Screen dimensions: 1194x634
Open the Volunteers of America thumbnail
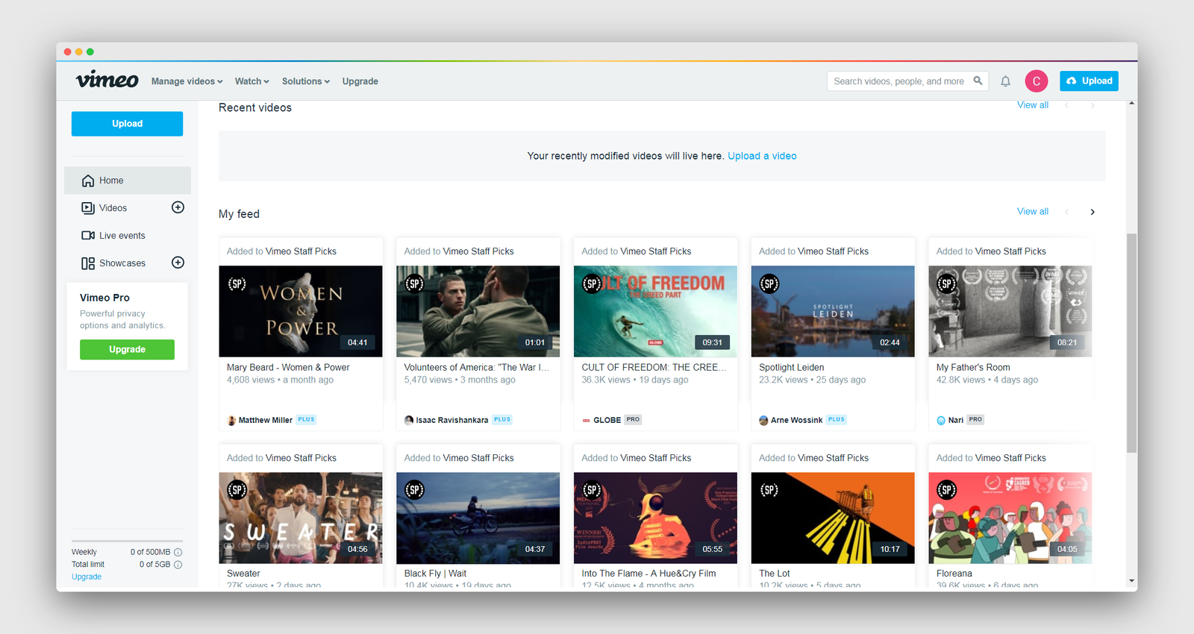[x=478, y=311]
